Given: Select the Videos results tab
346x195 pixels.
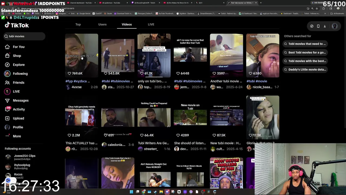Looking at the screenshot, I should [x=127, y=24].
